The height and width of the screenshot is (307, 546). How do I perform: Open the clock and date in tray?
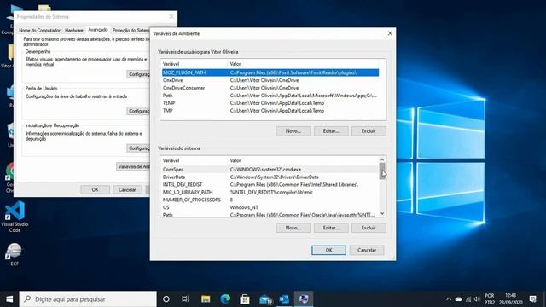(511, 299)
